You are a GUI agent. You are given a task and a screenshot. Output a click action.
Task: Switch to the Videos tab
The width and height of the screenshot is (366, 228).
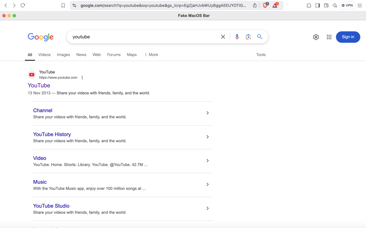(x=44, y=55)
